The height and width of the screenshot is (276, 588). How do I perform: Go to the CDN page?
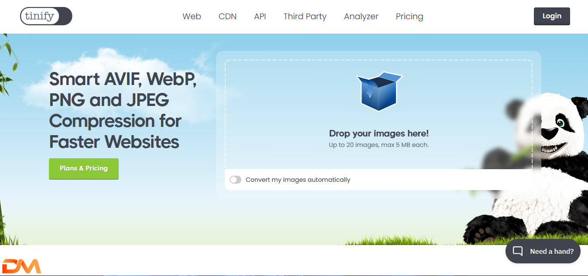[227, 17]
